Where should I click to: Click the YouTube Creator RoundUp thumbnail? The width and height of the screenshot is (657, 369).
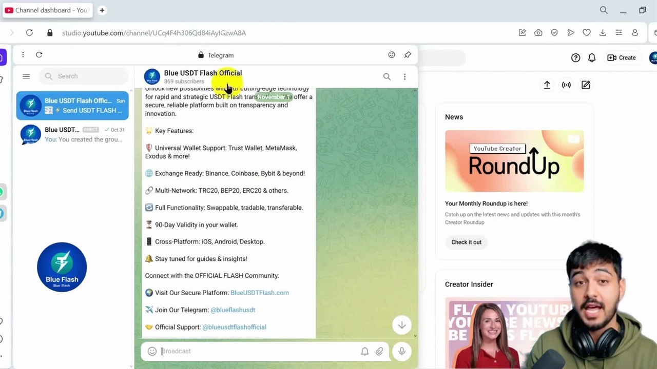[514, 161]
